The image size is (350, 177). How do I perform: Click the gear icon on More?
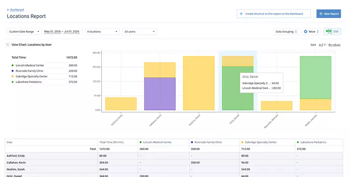[x=306, y=32]
